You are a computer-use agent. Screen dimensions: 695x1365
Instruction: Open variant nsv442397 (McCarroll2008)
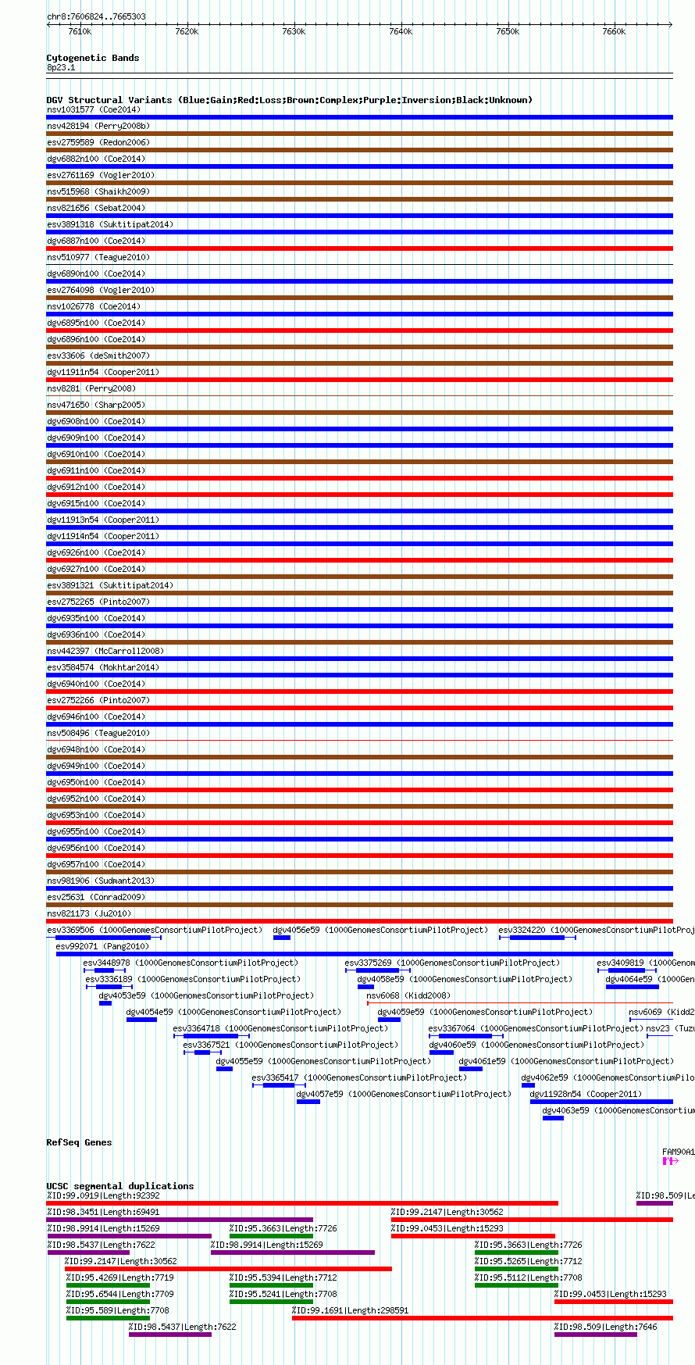105,651
